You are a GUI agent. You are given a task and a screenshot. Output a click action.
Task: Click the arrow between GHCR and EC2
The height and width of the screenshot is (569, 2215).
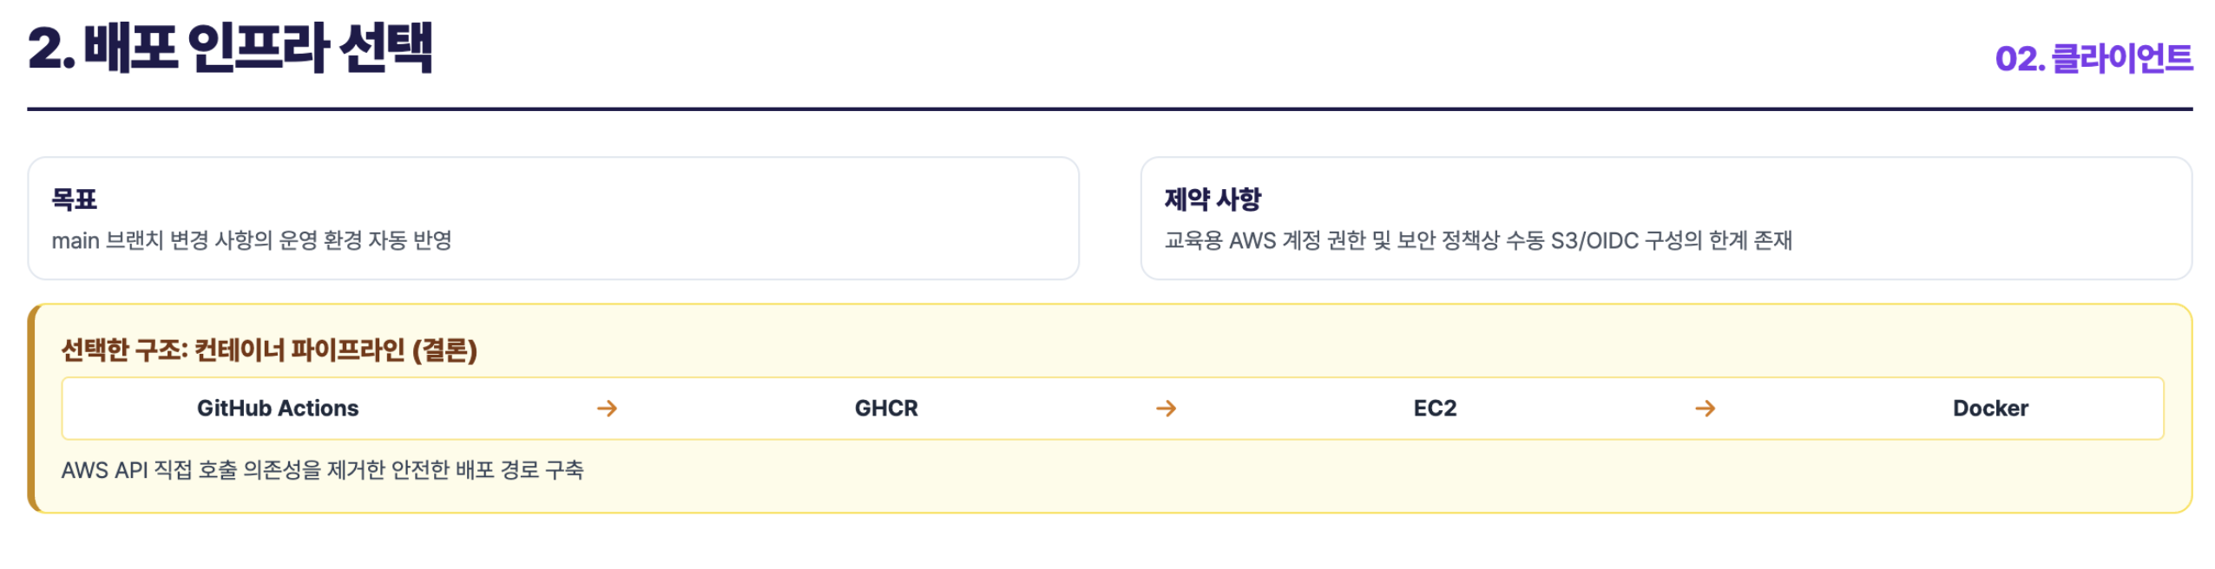pos(1166,408)
